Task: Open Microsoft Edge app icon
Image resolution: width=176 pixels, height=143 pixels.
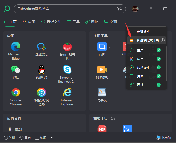Action: [x=16, y=47]
